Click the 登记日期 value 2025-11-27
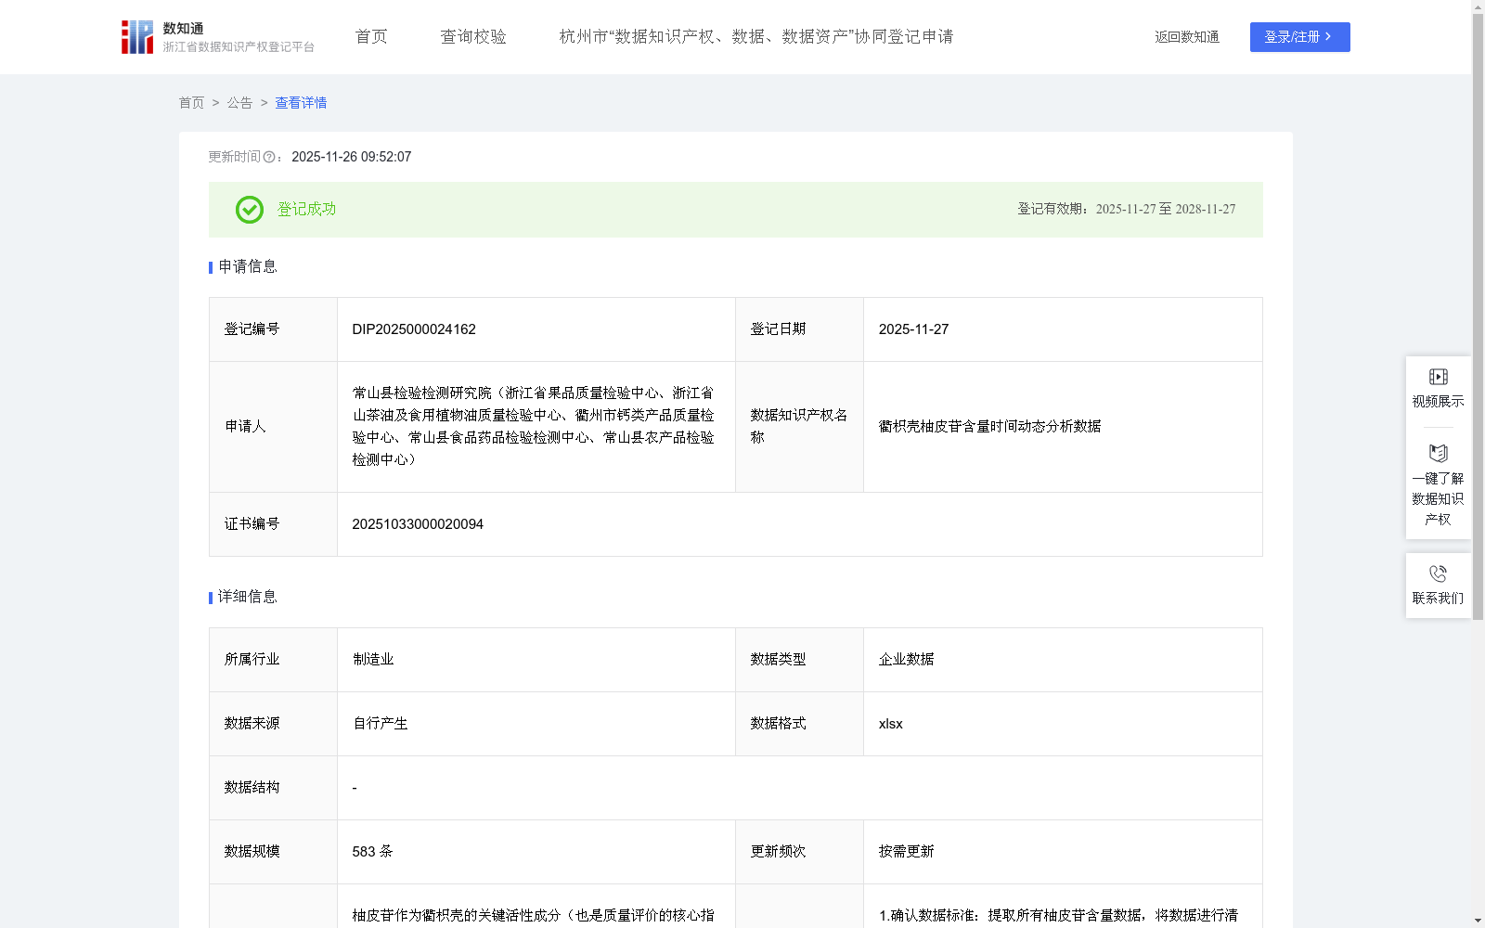 pos(913,329)
